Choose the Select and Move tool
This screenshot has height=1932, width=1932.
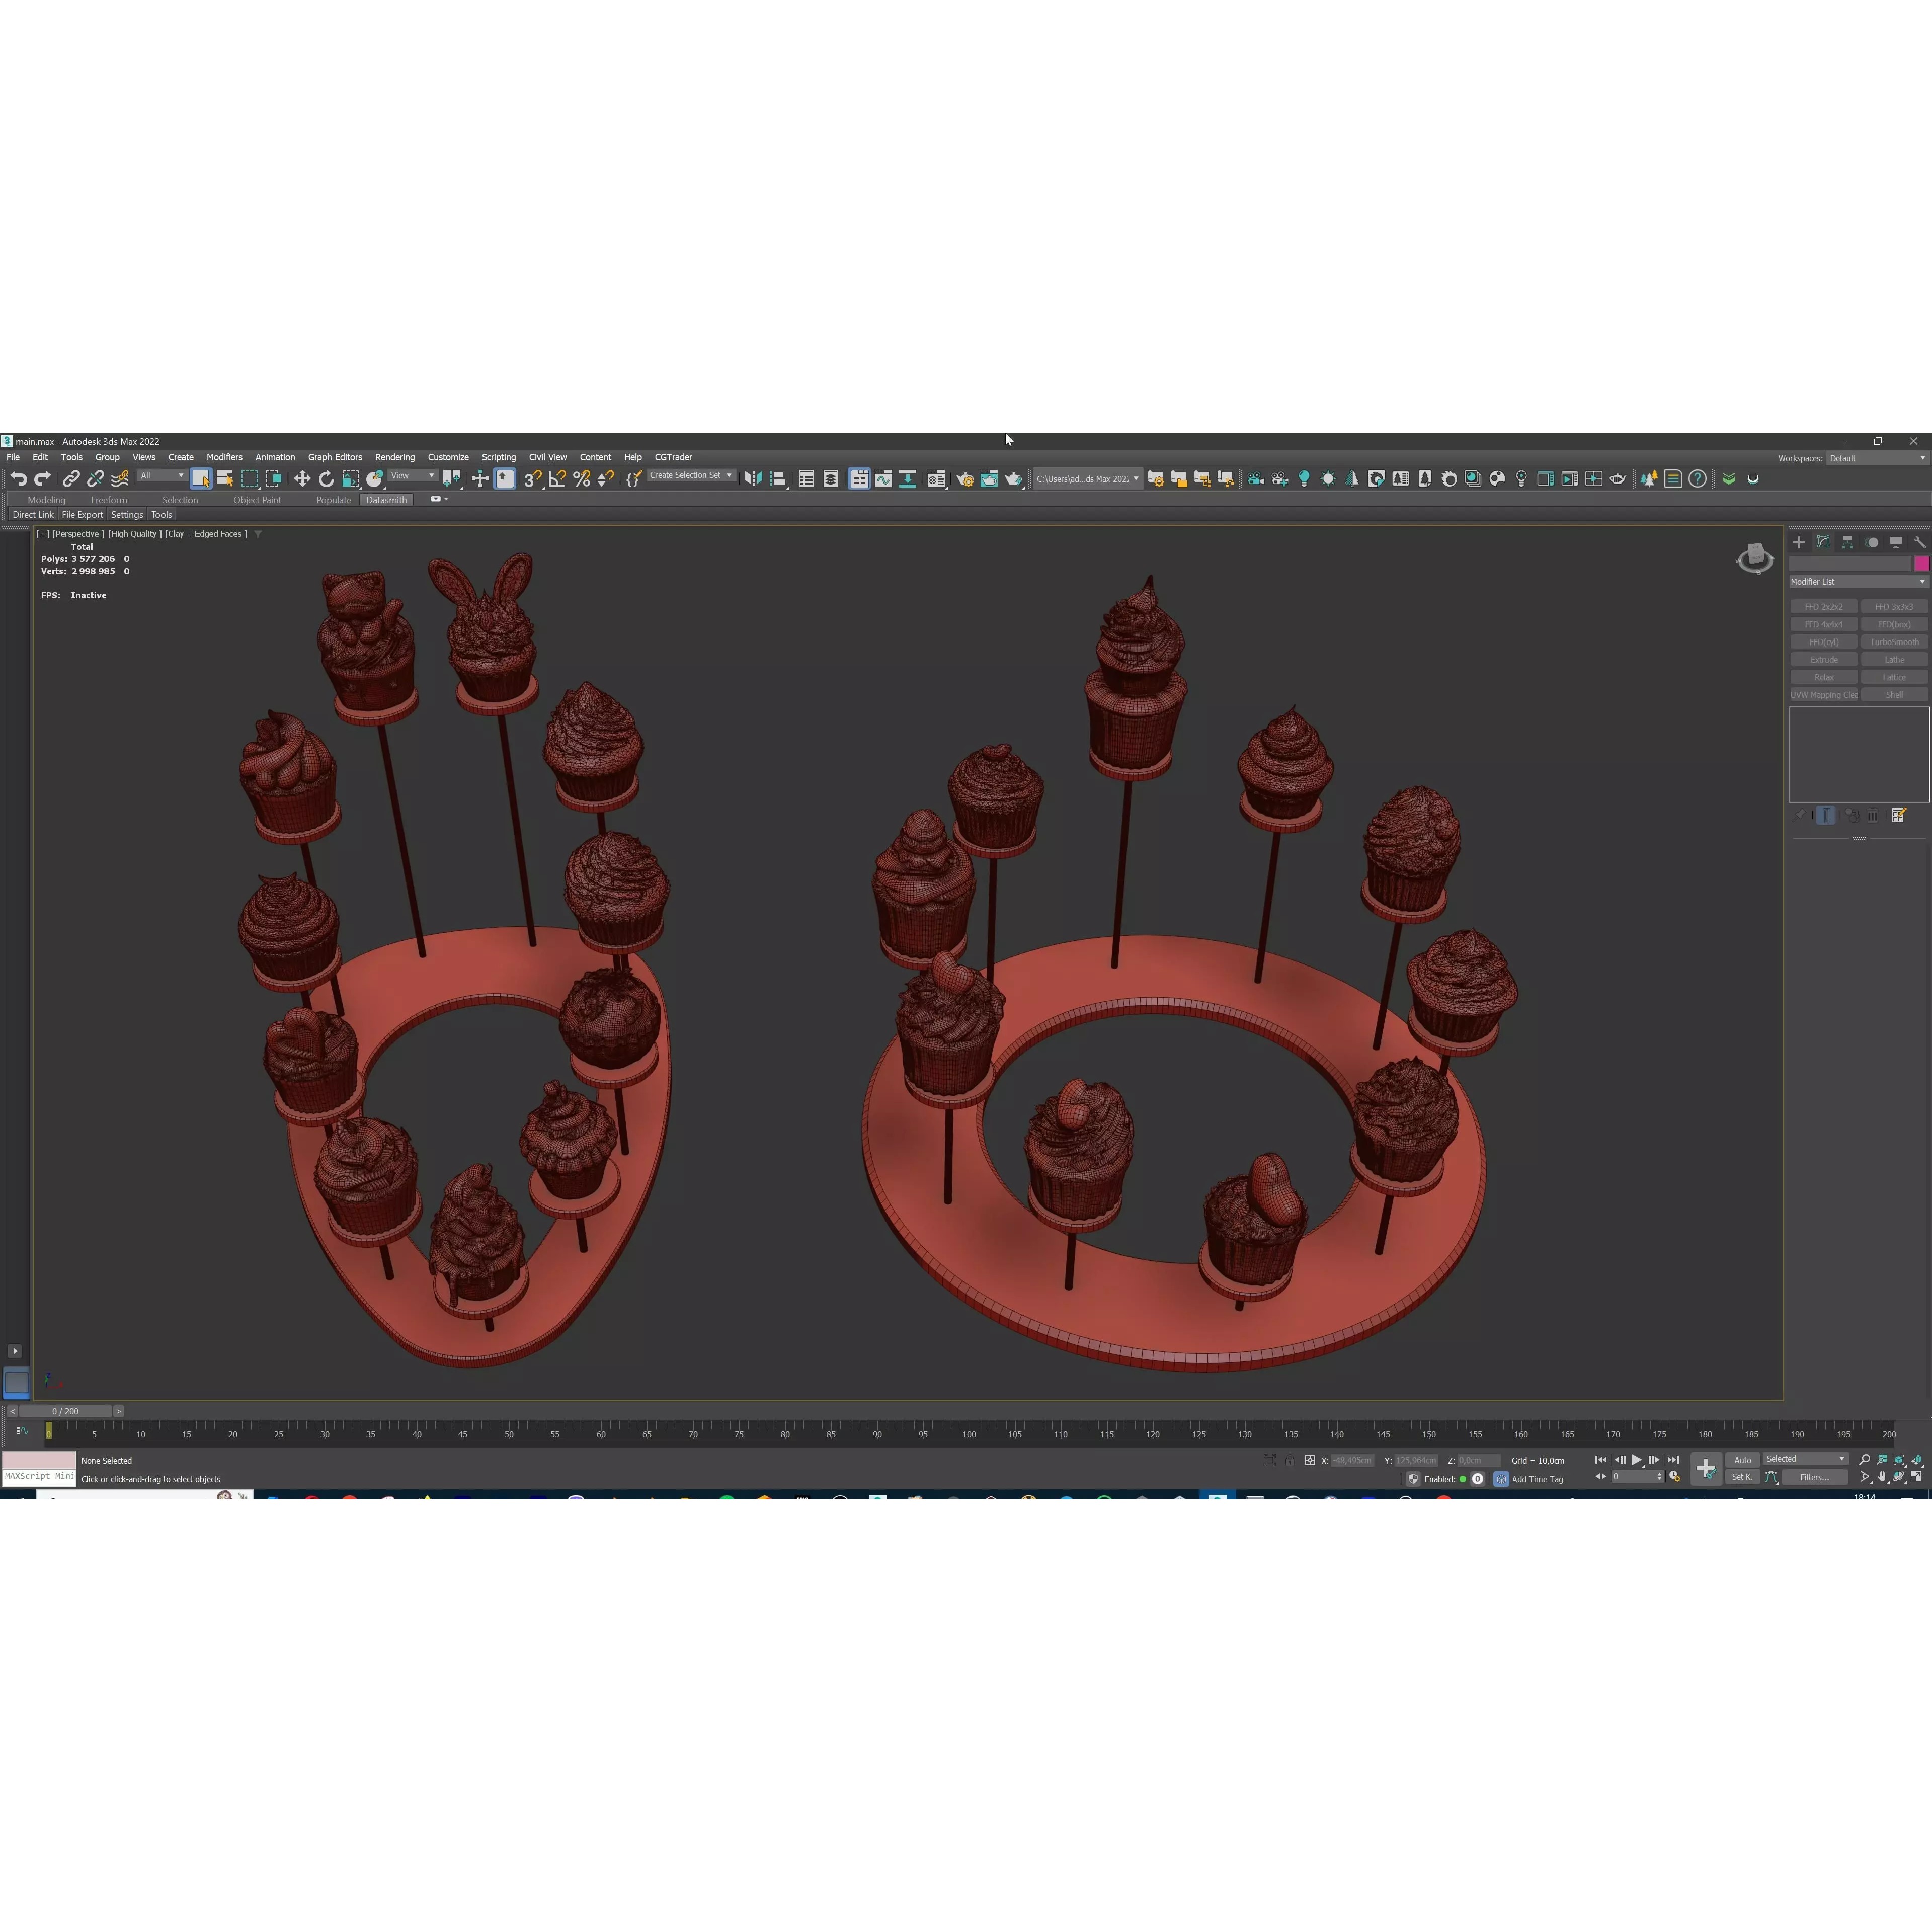pos(302,479)
